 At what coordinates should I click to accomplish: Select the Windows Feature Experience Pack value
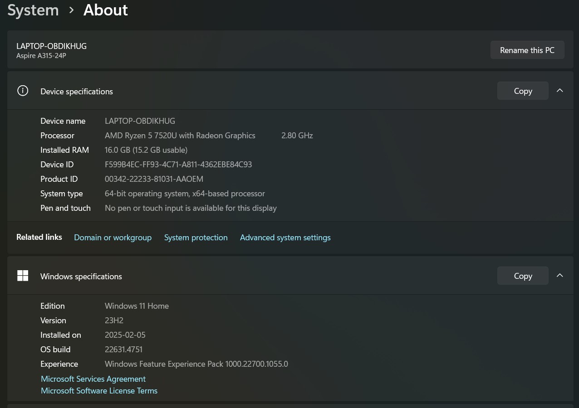coord(196,364)
